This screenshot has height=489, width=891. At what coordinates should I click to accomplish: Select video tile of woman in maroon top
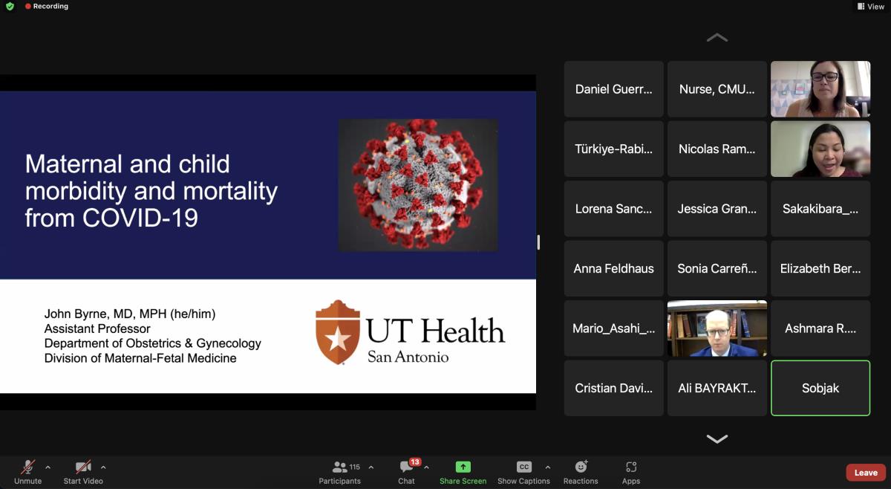820,149
